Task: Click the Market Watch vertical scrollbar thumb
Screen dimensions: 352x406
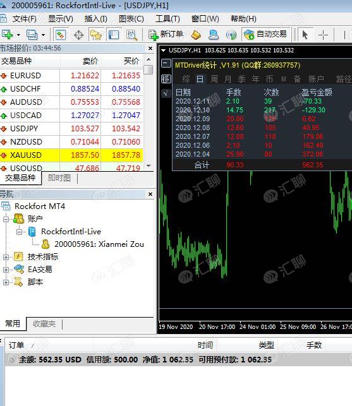Action: [x=149, y=69]
